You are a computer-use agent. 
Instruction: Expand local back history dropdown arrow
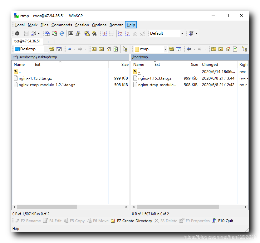(75, 49)
